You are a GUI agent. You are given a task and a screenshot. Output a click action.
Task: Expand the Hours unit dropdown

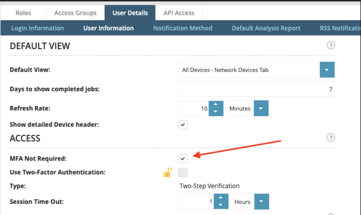point(261,202)
